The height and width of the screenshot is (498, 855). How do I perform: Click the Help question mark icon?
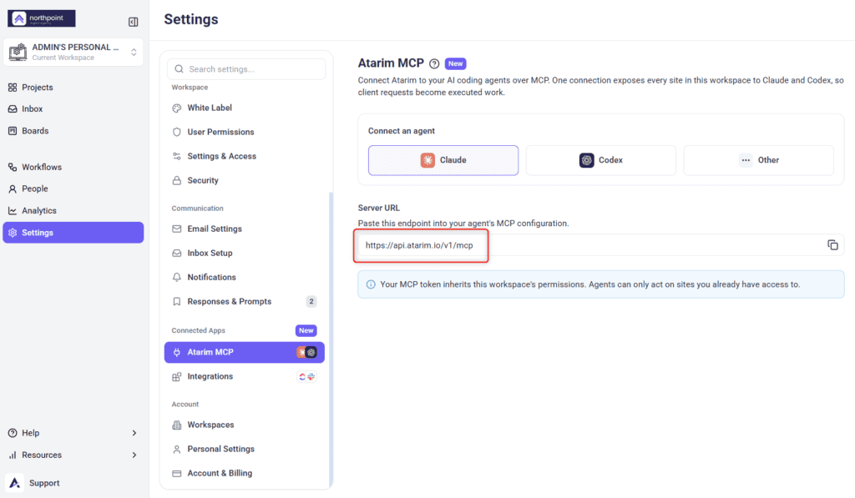coord(13,433)
